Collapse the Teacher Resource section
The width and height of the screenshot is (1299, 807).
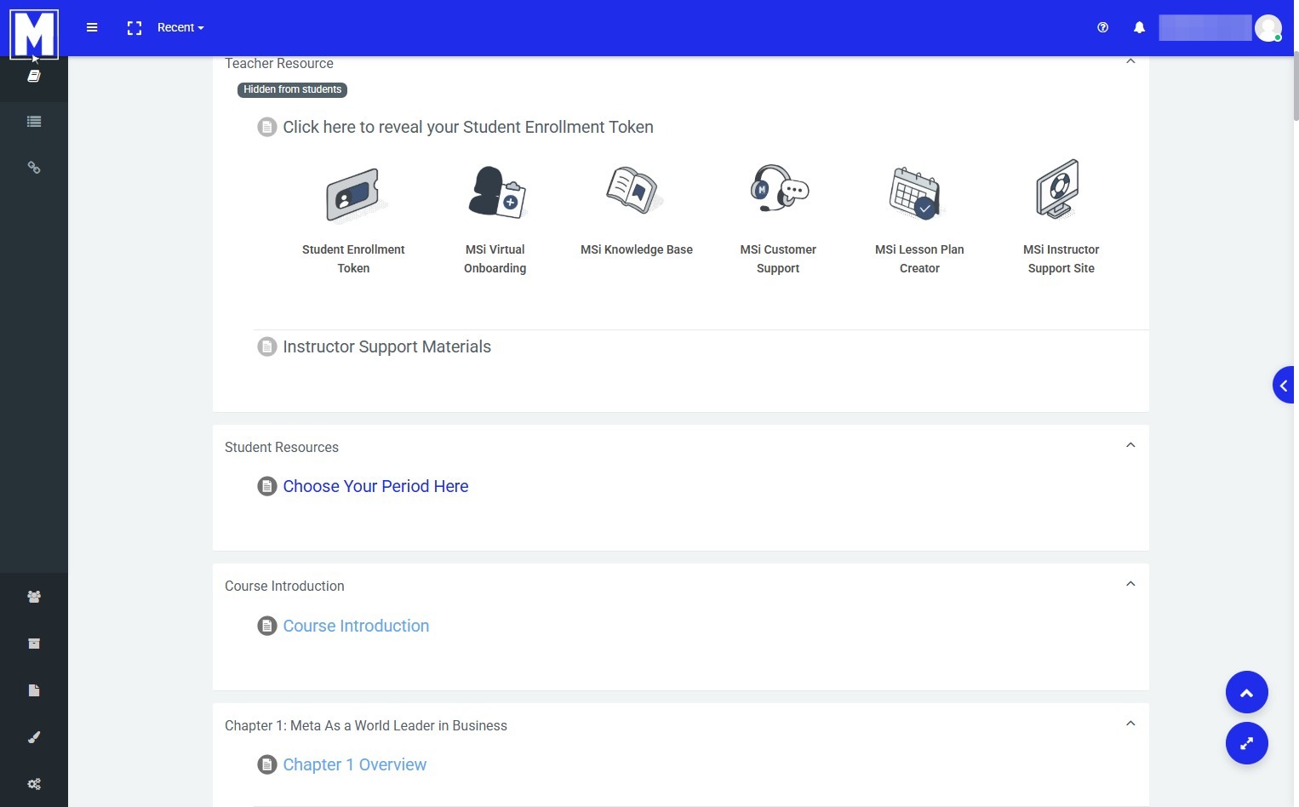click(x=1130, y=61)
